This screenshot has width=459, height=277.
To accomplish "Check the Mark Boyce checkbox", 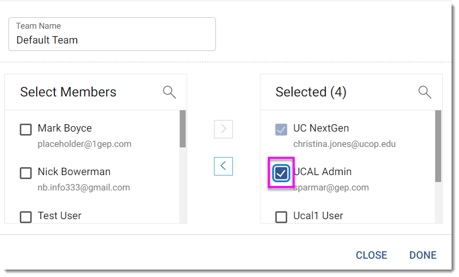I will pyautogui.click(x=26, y=130).
